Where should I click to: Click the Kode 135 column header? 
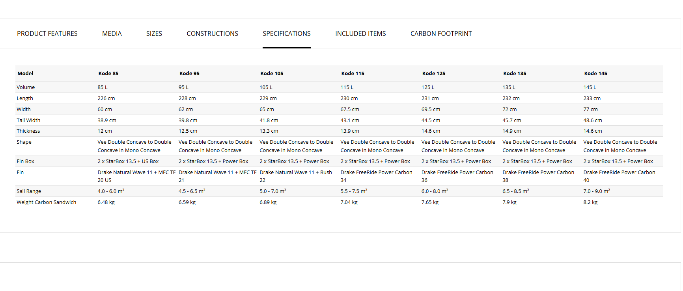[515, 73]
